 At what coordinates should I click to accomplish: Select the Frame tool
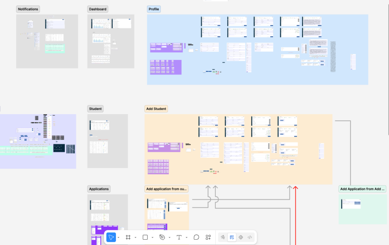click(128, 237)
